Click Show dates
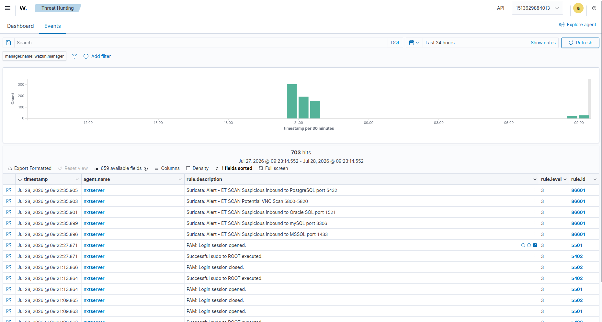Viewport: 602px width, 322px height. tap(543, 43)
